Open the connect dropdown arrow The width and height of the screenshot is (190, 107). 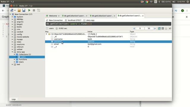(x=15, y=10)
